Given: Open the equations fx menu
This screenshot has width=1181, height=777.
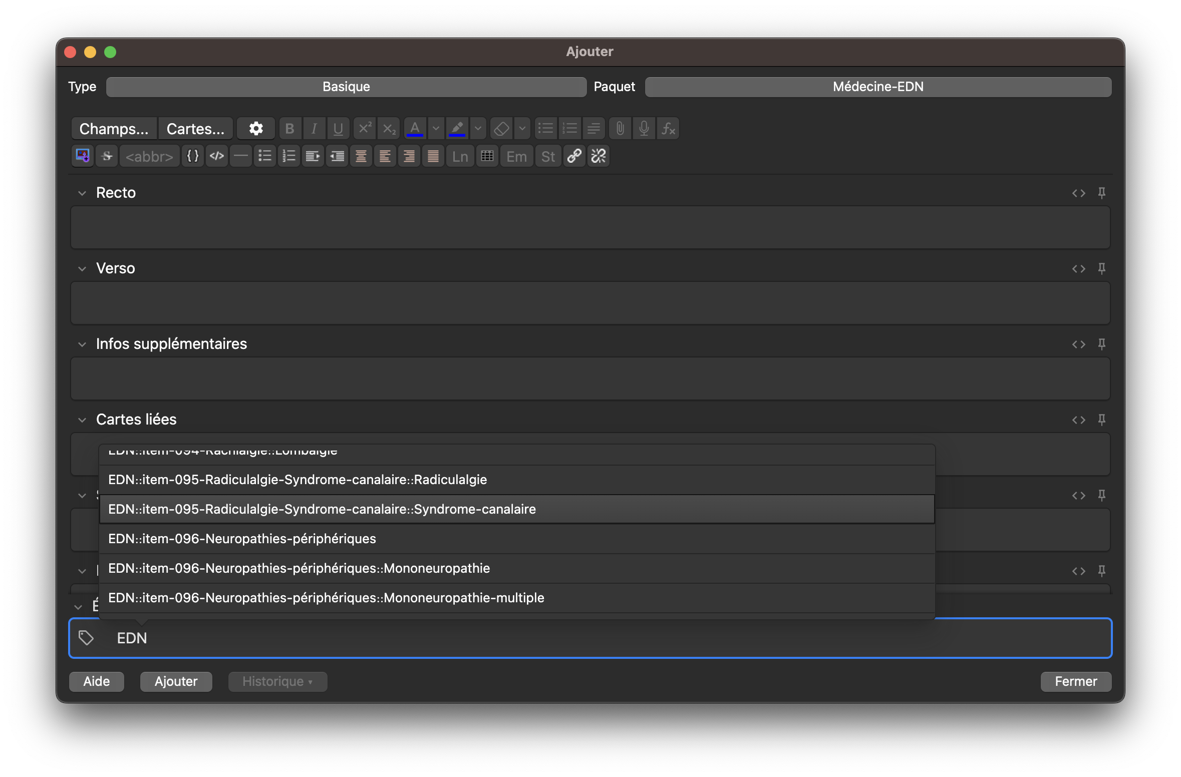Looking at the screenshot, I should 668,129.
